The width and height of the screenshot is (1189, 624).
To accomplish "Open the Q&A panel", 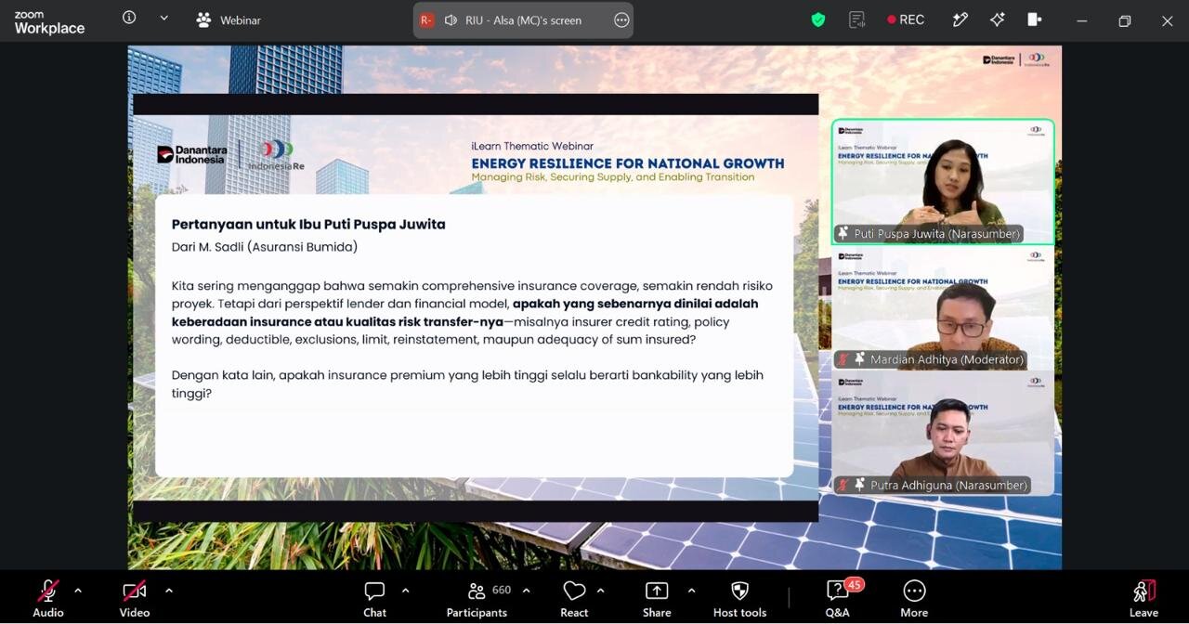I will [837, 598].
